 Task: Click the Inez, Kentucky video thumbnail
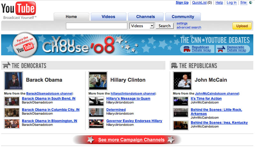click(181, 125)
